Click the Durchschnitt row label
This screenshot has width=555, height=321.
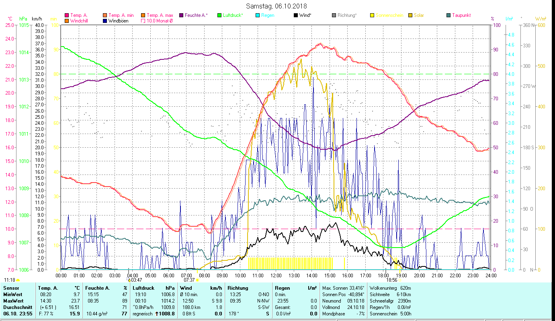pos(18,307)
